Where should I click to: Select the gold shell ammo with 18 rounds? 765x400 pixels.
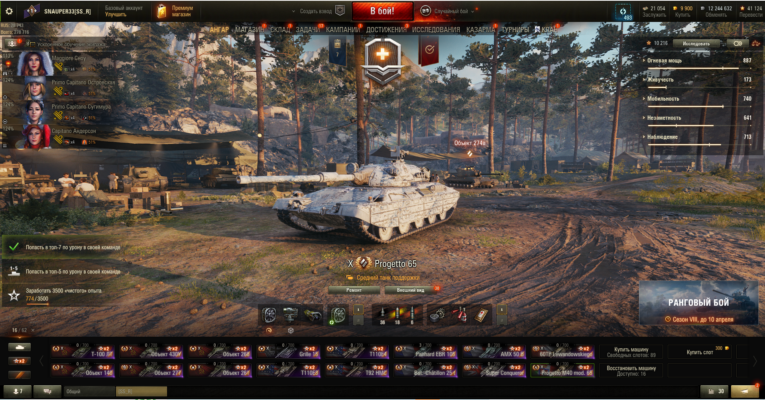397,315
